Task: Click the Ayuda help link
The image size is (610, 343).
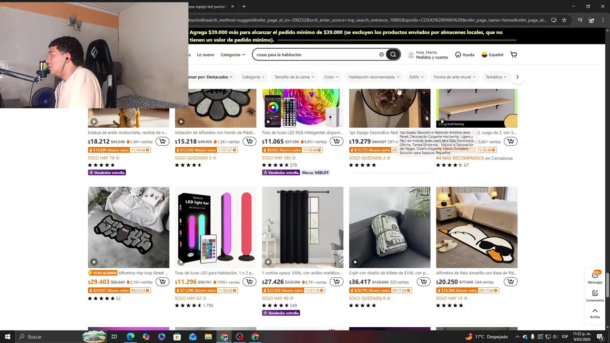Action: (x=465, y=55)
